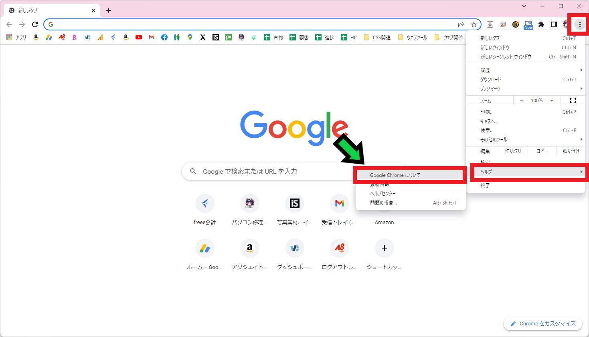Open the freee会計 shortcut tile

[205, 209]
